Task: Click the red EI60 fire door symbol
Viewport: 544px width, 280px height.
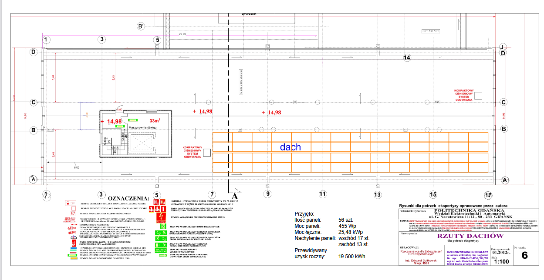Action: pos(72,233)
